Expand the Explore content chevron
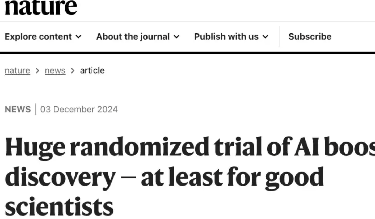Viewport: 375px width, 219px height. pyautogui.click(x=78, y=37)
